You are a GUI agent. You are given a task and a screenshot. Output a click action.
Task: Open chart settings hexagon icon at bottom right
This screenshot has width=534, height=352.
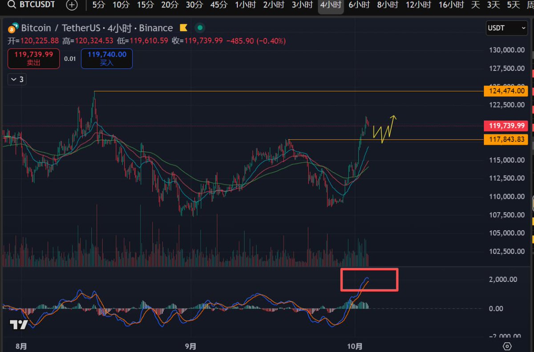click(507, 346)
